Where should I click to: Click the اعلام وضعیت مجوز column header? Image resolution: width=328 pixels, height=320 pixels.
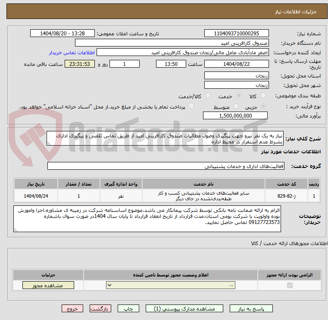click(x=171, y=275)
